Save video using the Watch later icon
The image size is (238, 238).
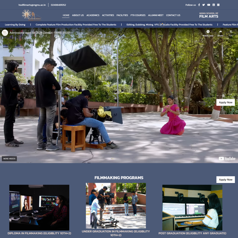coord(208,33)
